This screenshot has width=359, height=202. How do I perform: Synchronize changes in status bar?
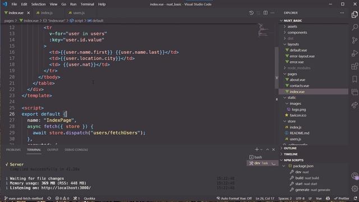49,198
